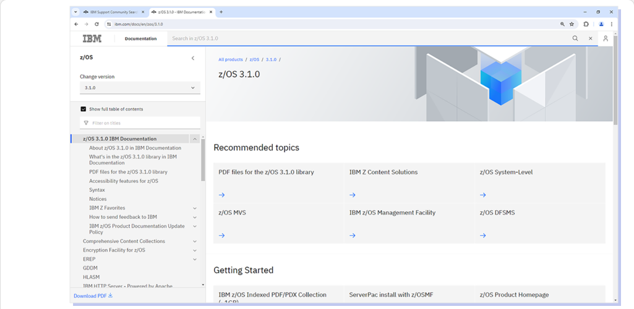Open the IBM Z Content Solutions card
634x309 pixels.
tap(409, 182)
